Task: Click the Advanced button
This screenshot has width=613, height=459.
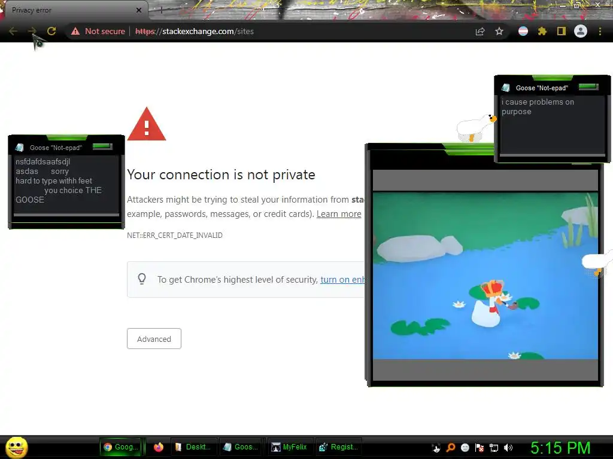Action: point(154,338)
